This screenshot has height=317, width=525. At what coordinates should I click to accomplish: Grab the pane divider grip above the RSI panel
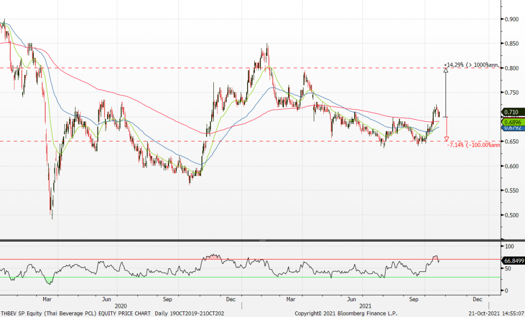(x=262, y=240)
